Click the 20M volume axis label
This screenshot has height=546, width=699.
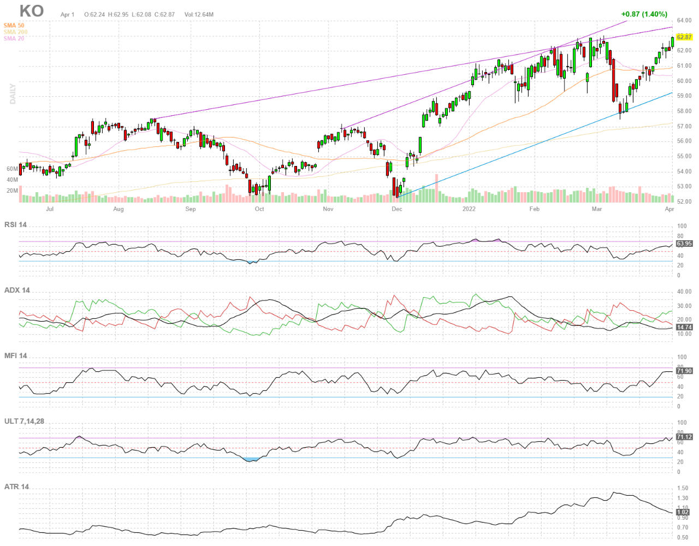(13, 191)
